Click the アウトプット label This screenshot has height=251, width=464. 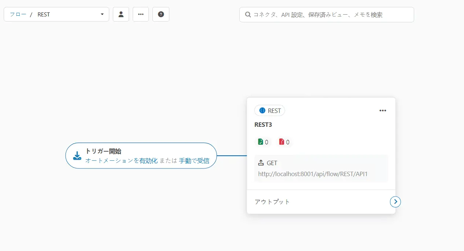(272, 202)
